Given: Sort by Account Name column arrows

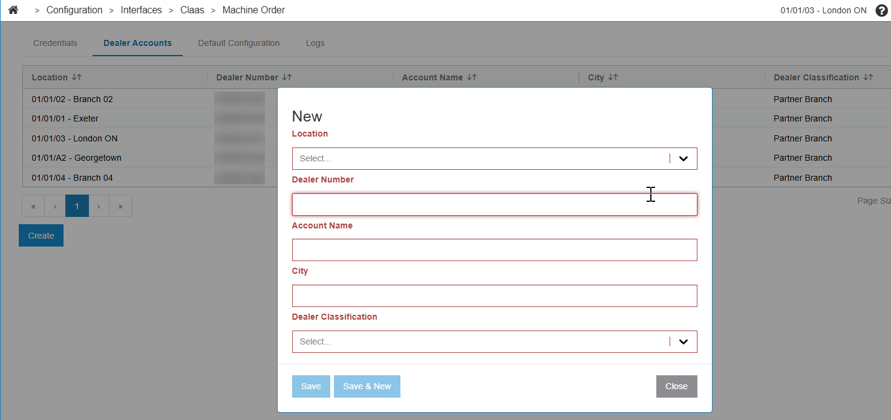Looking at the screenshot, I should coord(472,77).
